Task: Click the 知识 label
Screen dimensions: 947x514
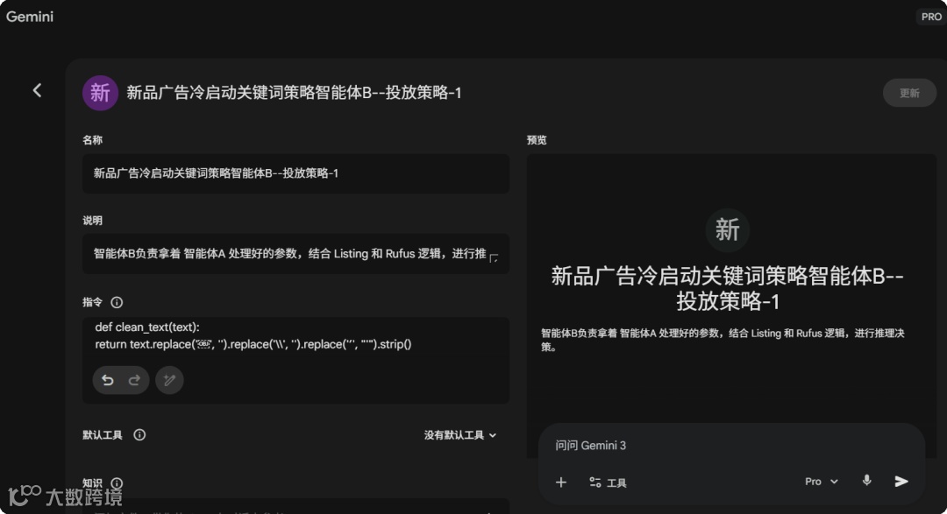Action: 92,483
